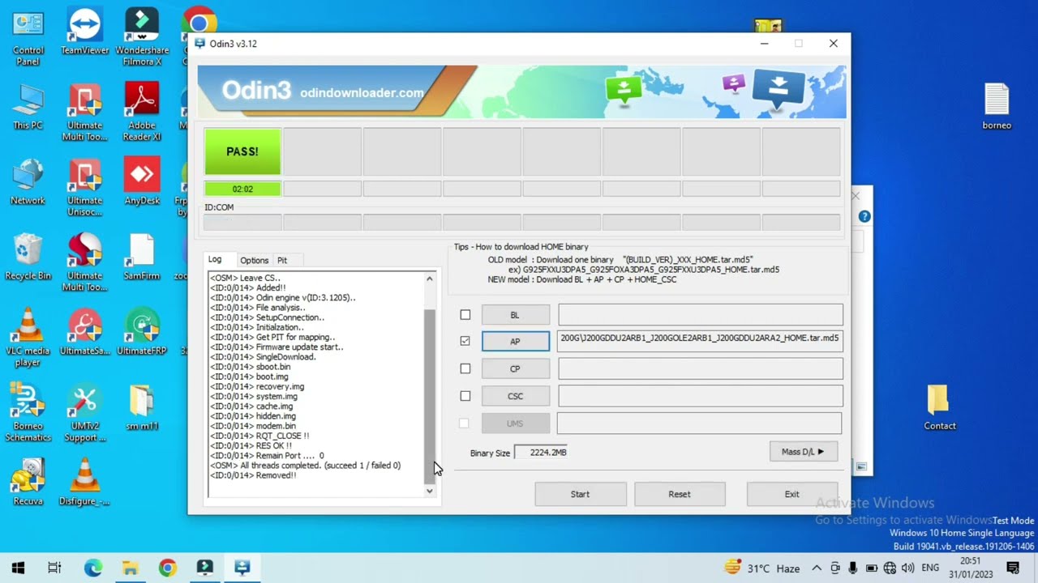
Task: Open the Mass D/L dropdown button
Action: [803, 452]
